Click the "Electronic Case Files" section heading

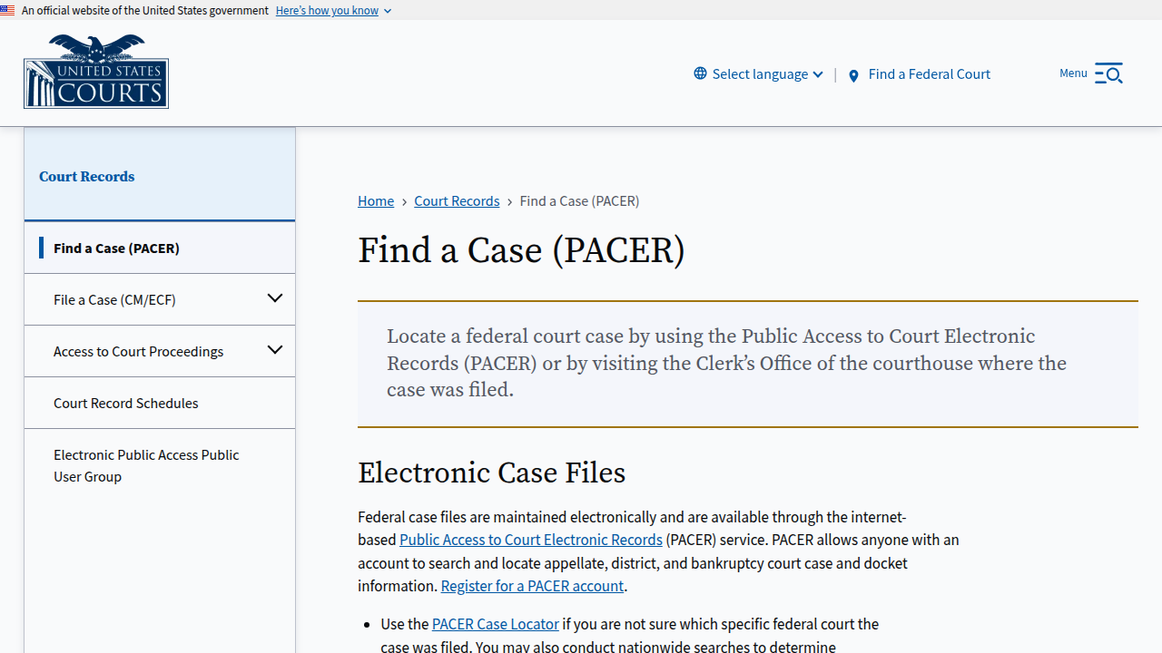(491, 473)
